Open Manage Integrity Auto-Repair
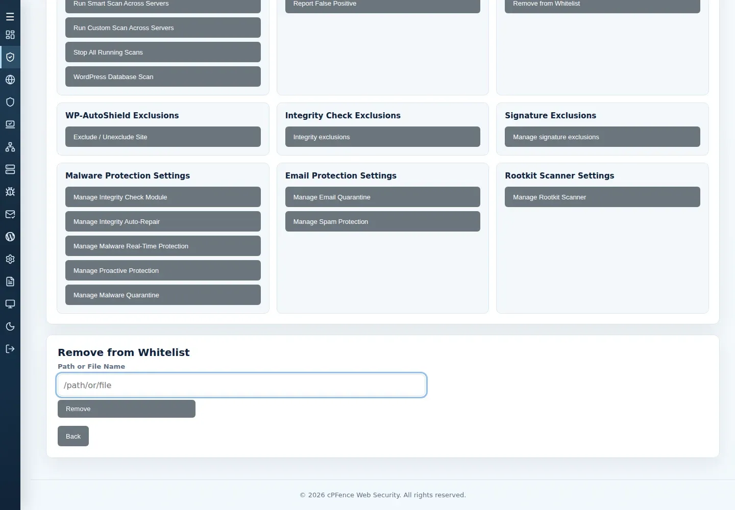This screenshot has height=510, width=735. tap(163, 221)
